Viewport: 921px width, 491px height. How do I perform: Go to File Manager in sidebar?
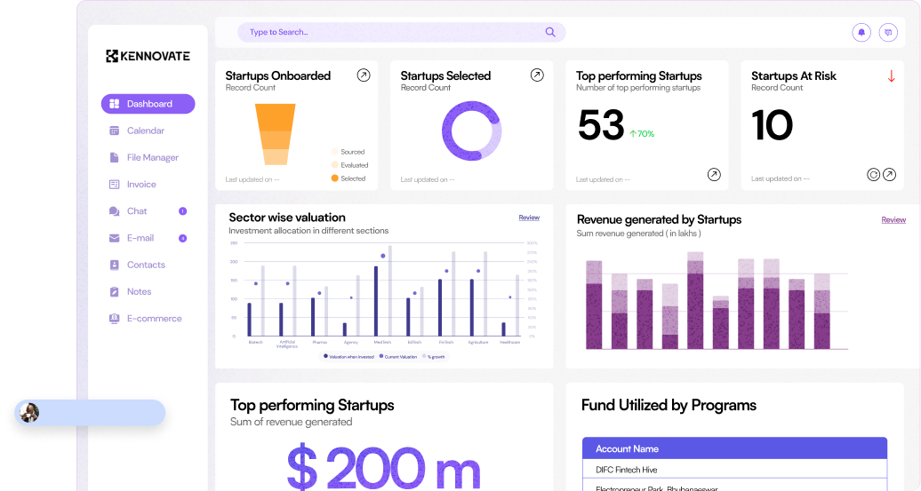pos(152,158)
